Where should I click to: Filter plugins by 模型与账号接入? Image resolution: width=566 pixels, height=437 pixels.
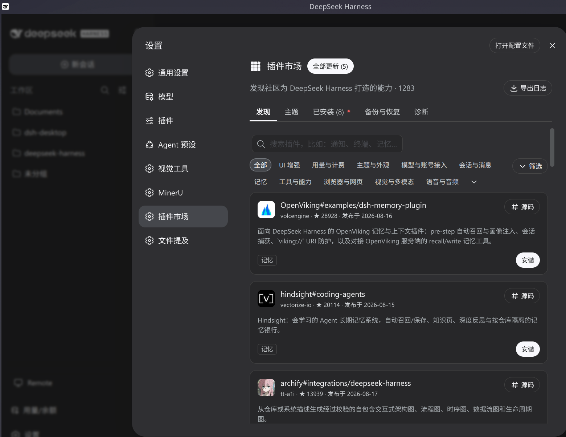[x=424, y=165]
